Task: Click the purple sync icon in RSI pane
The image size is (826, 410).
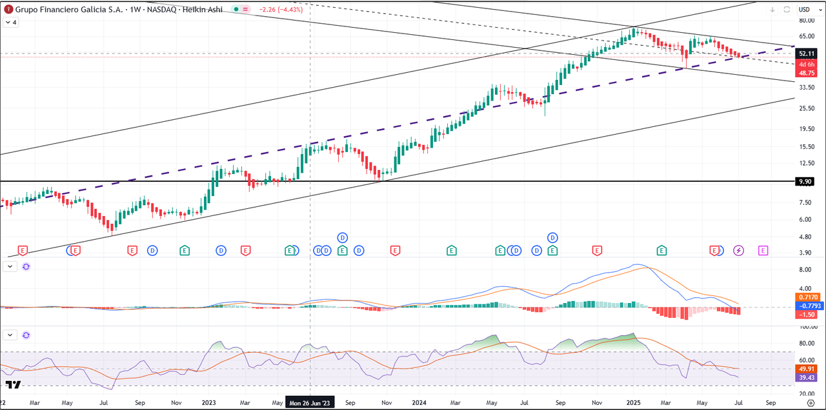Action: point(26,335)
